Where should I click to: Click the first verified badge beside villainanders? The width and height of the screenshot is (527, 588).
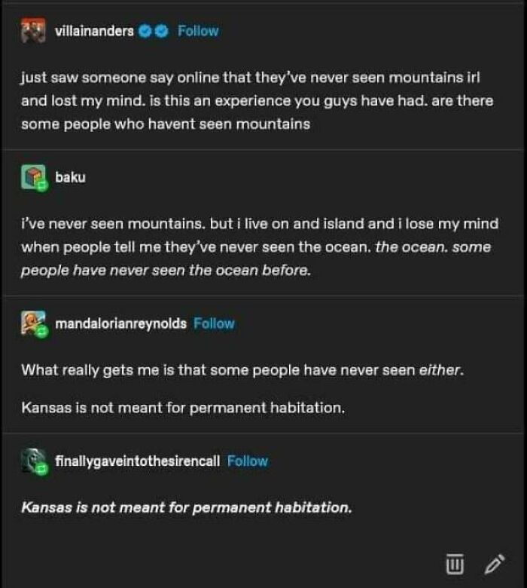click(148, 31)
